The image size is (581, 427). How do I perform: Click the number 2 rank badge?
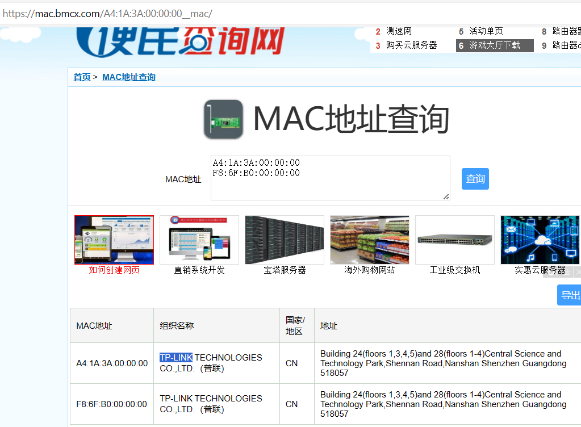point(378,31)
